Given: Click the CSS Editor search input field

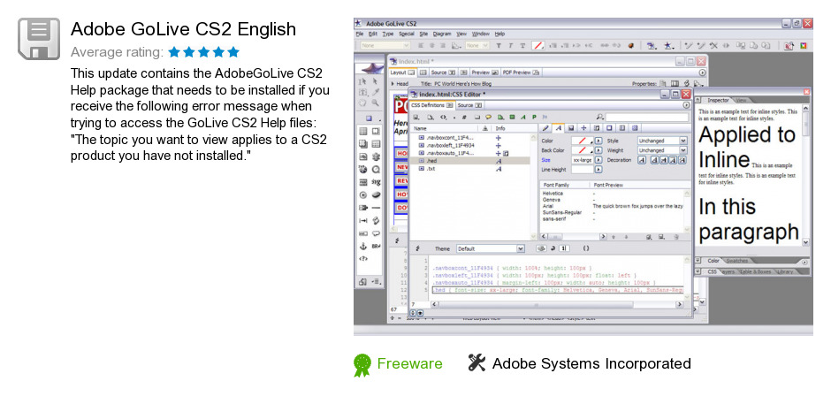Looking at the screenshot, I should [647, 117].
